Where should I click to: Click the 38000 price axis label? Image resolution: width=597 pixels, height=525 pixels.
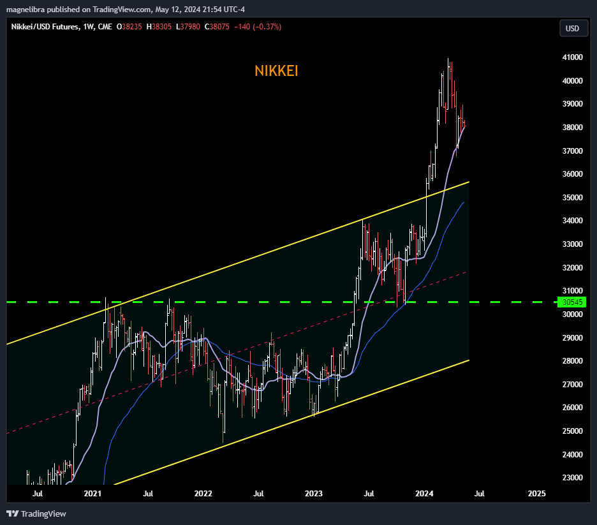click(572, 128)
